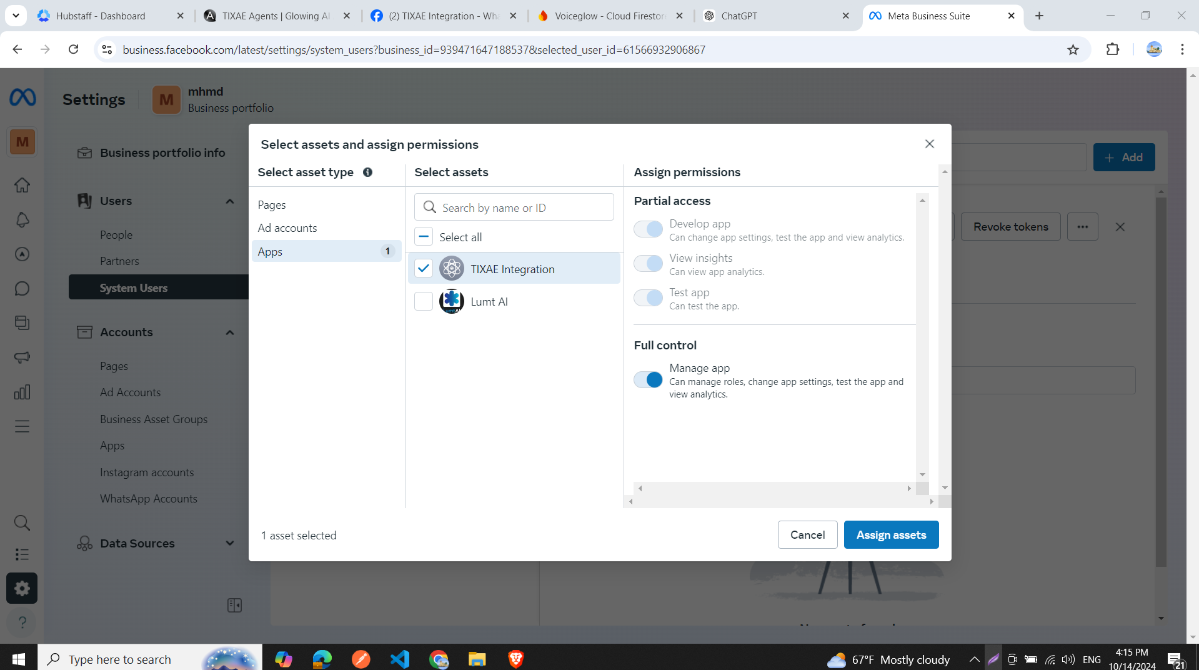The width and height of the screenshot is (1199, 670).
Task: Click the Search by name or ID field
Action: coord(514,207)
